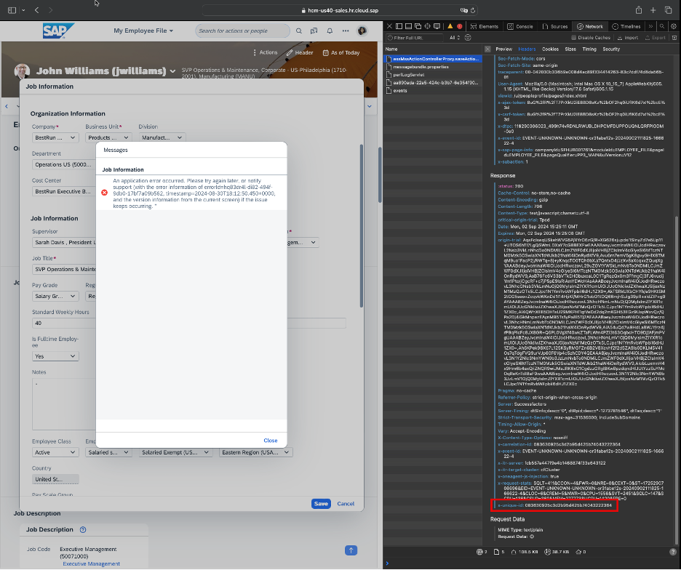Save the Job Information form
This screenshot has height=570, width=681.
(321, 504)
